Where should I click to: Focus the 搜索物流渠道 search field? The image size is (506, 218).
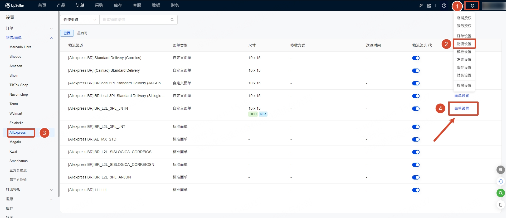tap(134, 20)
